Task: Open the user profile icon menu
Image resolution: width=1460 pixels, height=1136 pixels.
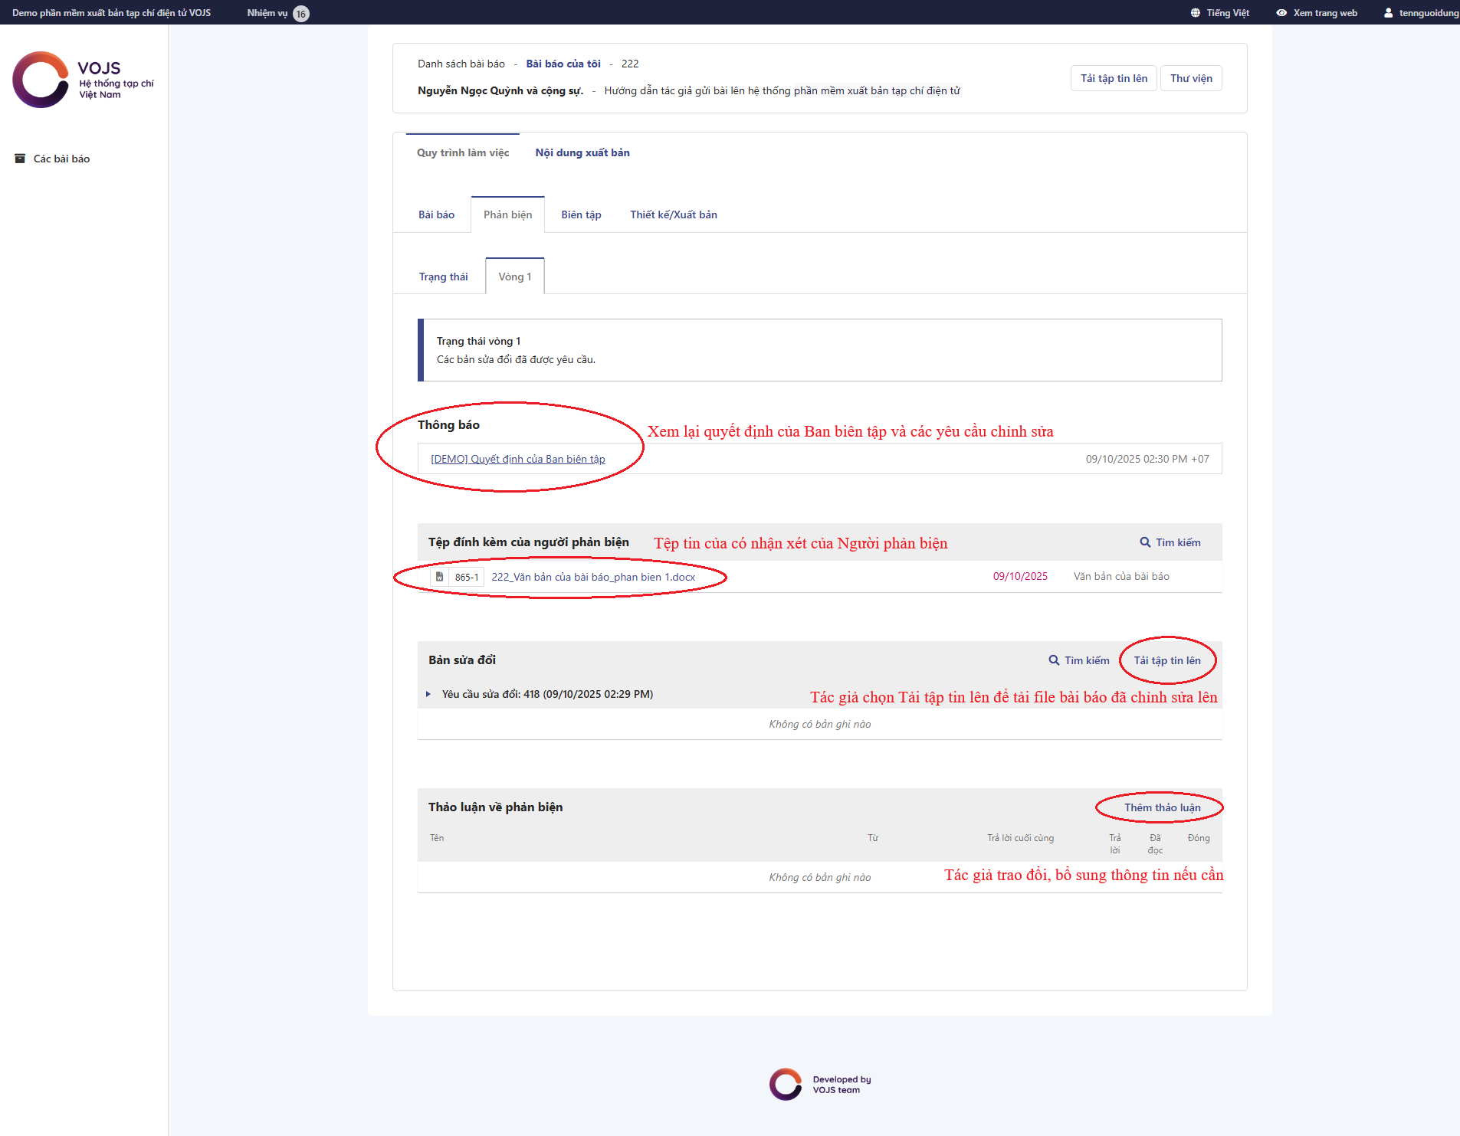Action: (1388, 13)
